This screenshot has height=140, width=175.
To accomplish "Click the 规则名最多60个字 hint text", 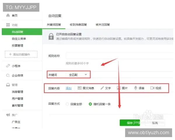I will coord(77,63).
